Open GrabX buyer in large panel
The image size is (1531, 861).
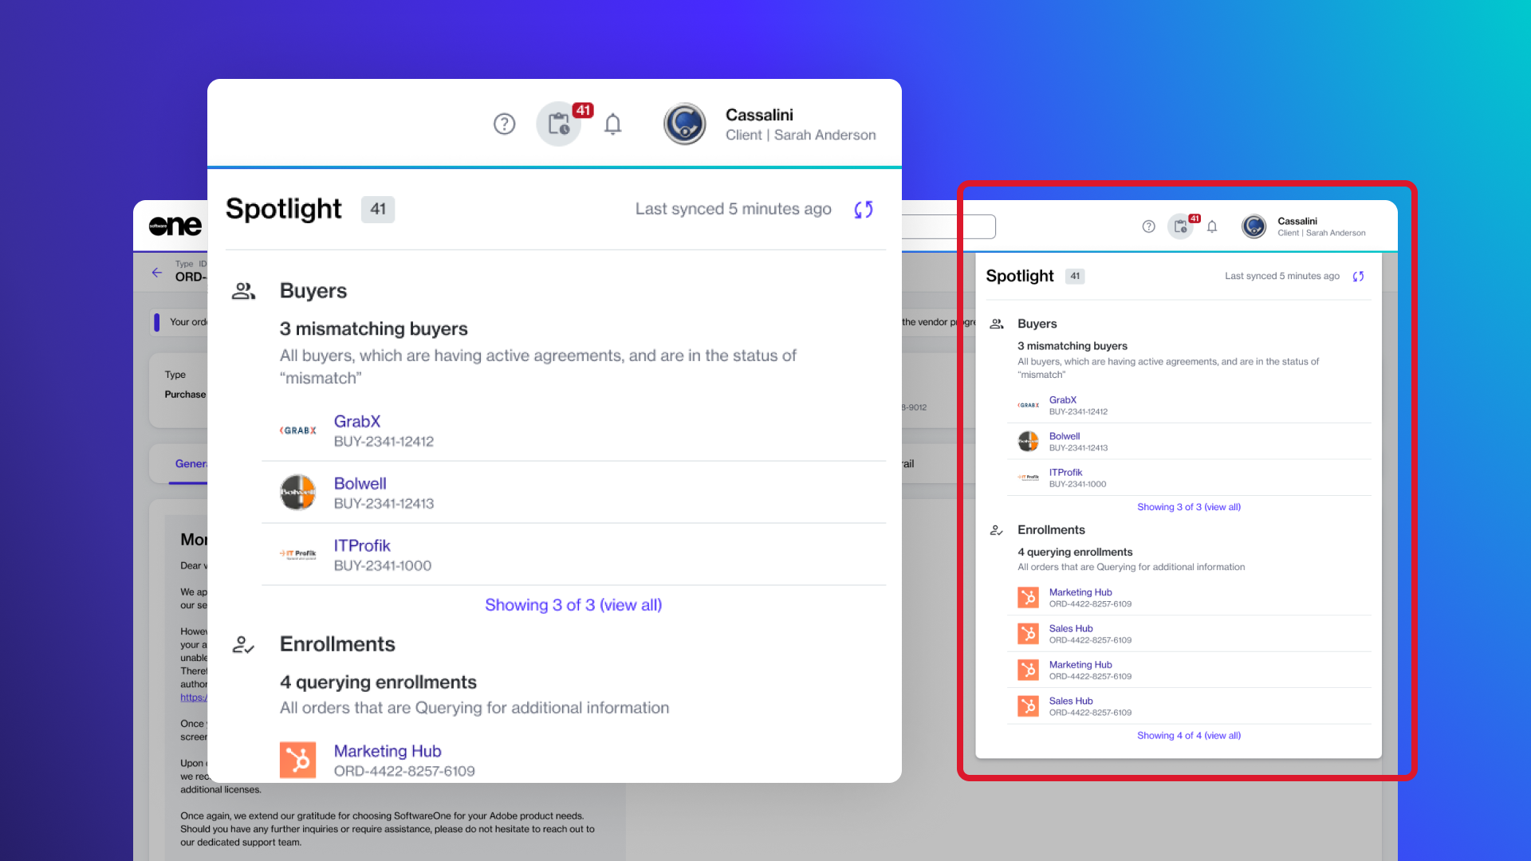(357, 422)
